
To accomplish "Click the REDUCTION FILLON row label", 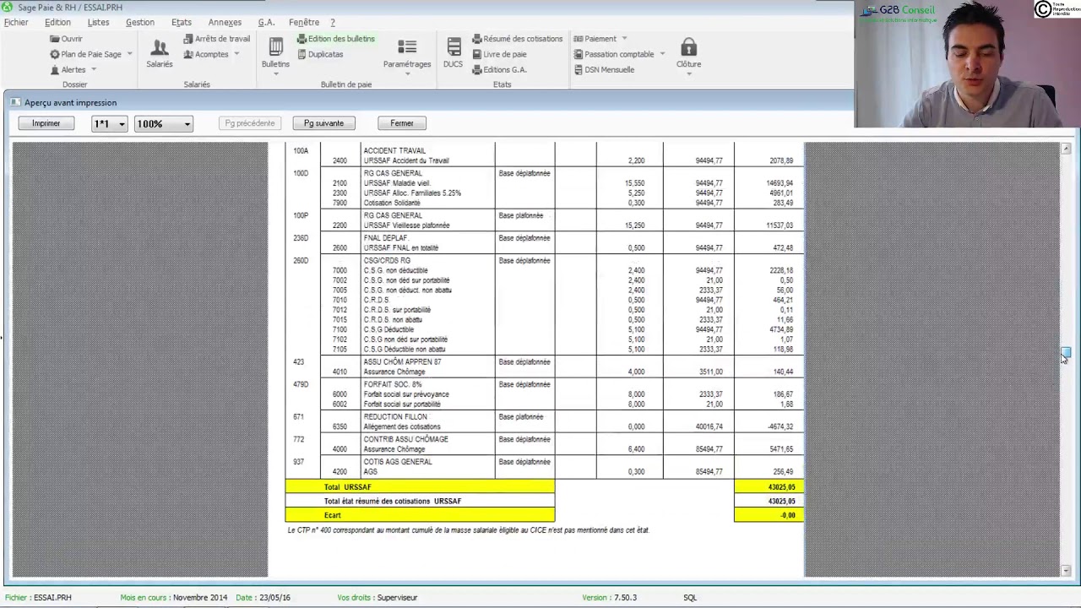I will (395, 417).
